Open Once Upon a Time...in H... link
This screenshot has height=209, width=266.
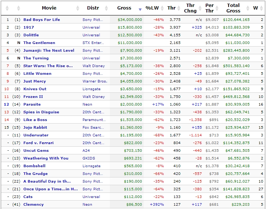(51, 189)
